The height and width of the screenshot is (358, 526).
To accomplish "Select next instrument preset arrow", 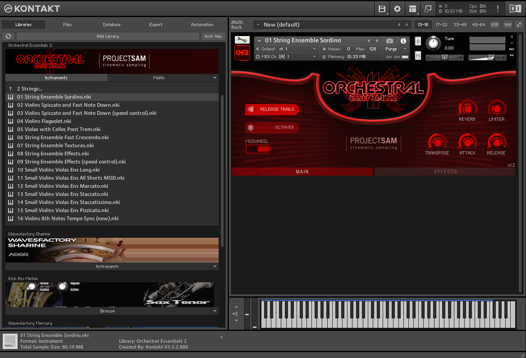I will click(x=377, y=41).
